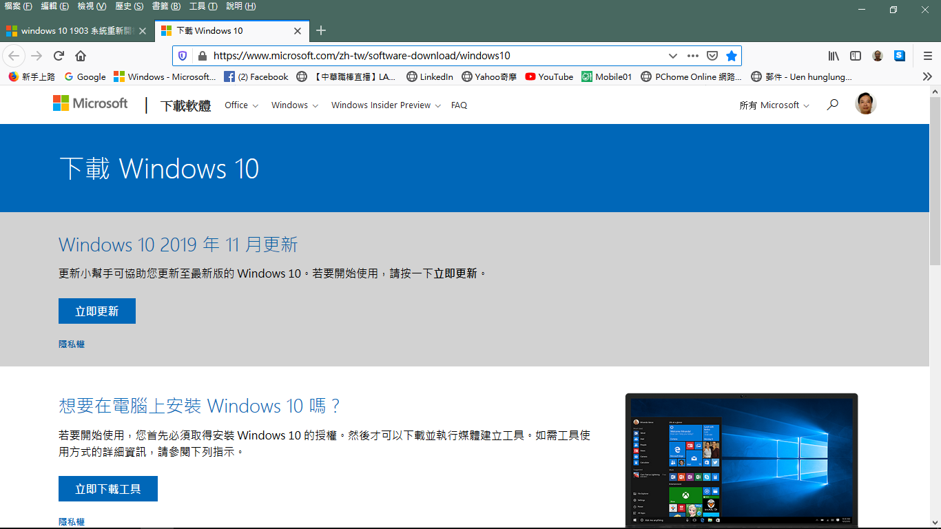This screenshot has width=941, height=529.
Task: Open page actions three-dot menu
Action: click(x=693, y=56)
